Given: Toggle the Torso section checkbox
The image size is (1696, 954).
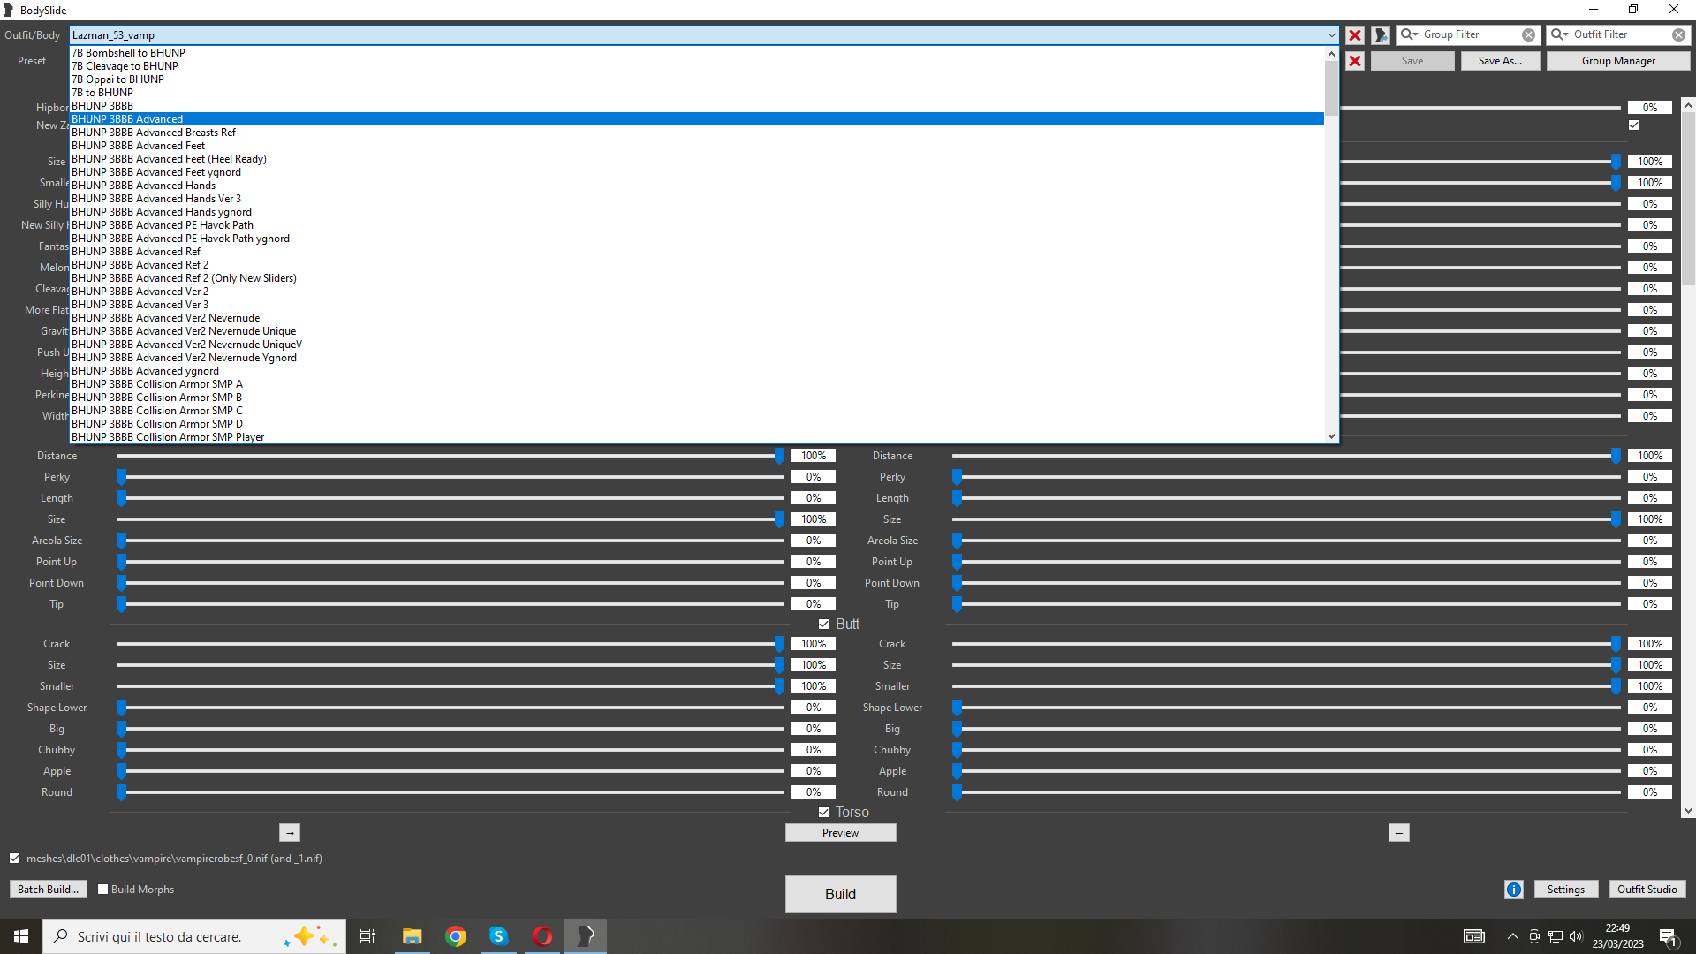Looking at the screenshot, I should click(x=823, y=812).
